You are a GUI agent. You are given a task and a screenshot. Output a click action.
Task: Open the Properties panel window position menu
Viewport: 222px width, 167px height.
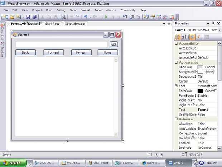point(208,24)
